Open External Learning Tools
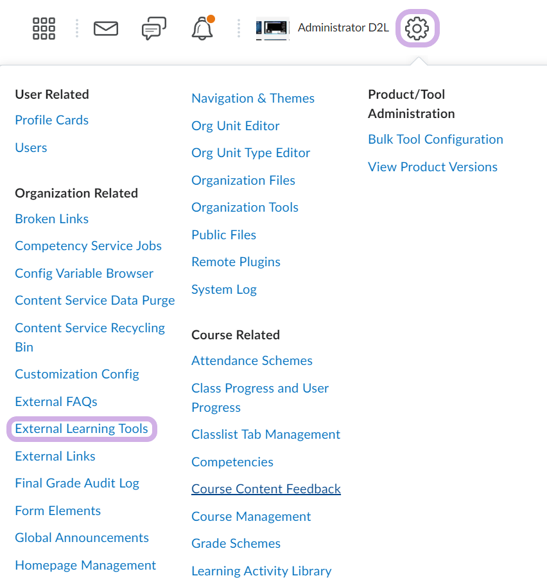The height and width of the screenshot is (585, 547). pos(82,428)
